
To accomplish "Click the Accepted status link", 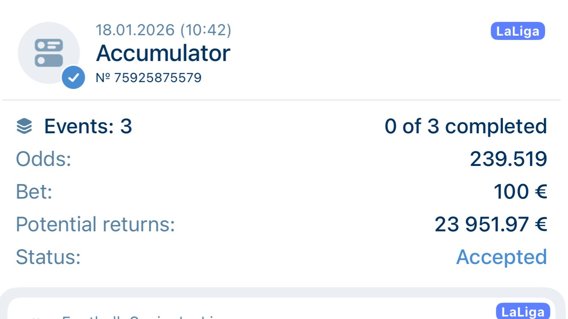I will point(502,257).
